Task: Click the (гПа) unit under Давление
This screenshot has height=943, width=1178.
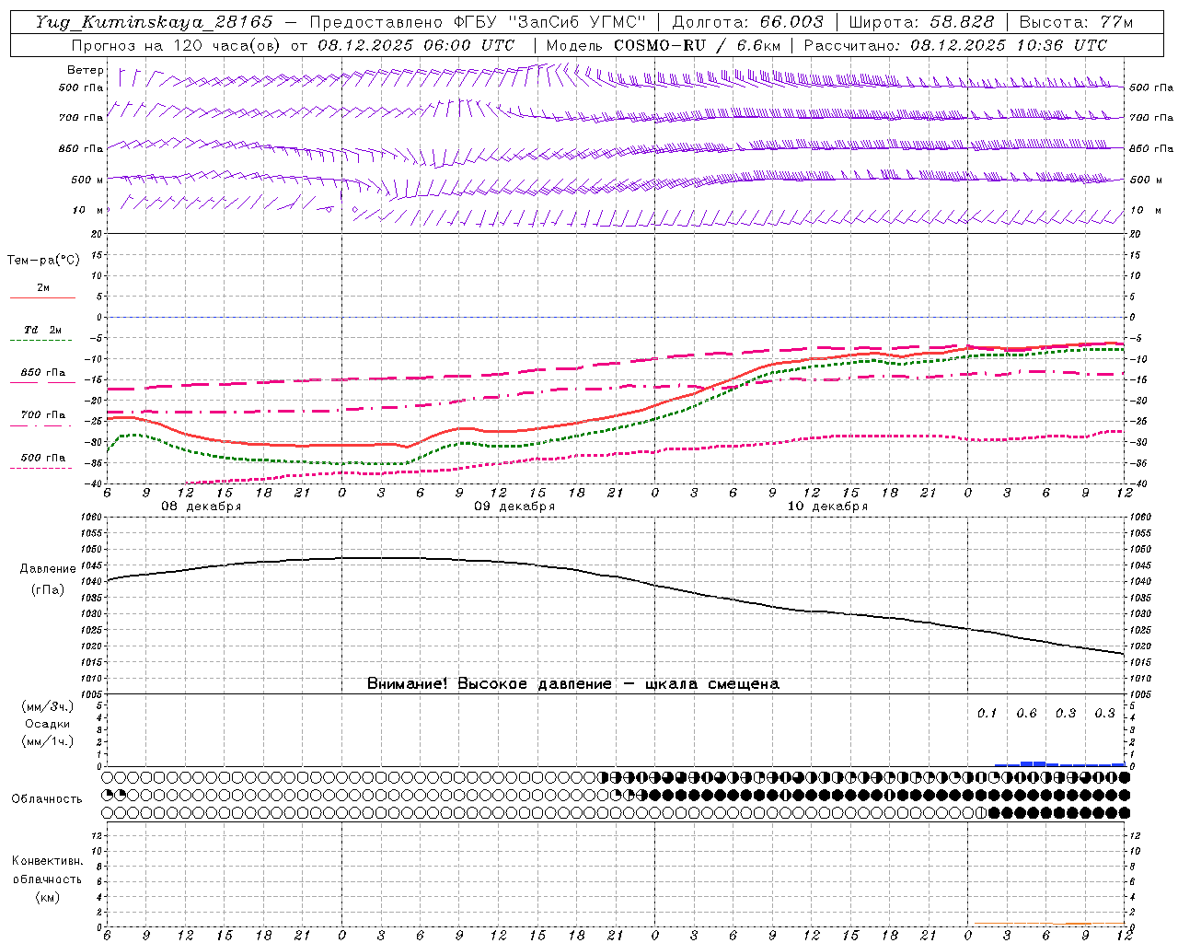Action: pyautogui.click(x=48, y=590)
